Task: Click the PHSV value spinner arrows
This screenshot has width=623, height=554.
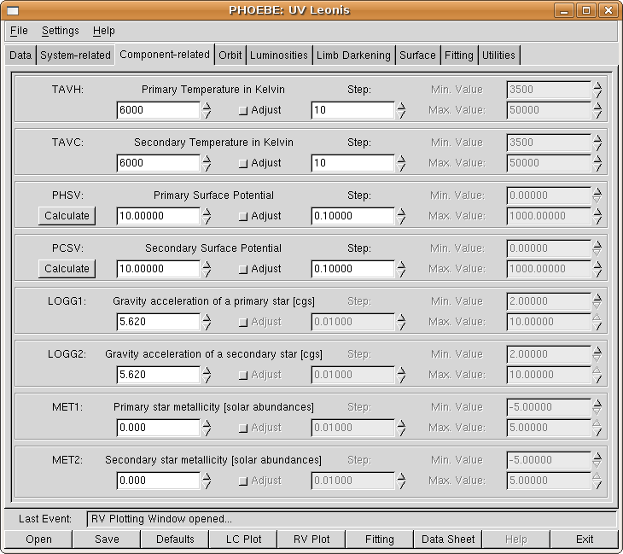Action: click(207, 216)
